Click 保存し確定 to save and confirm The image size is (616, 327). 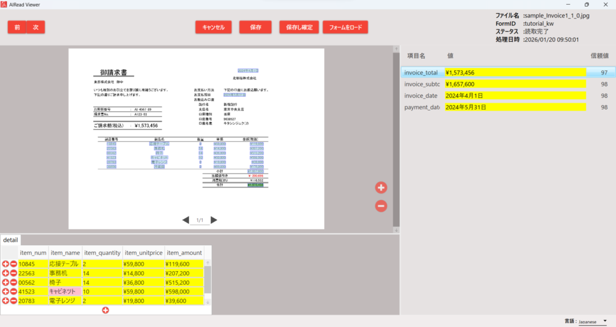tap(299, 28)
